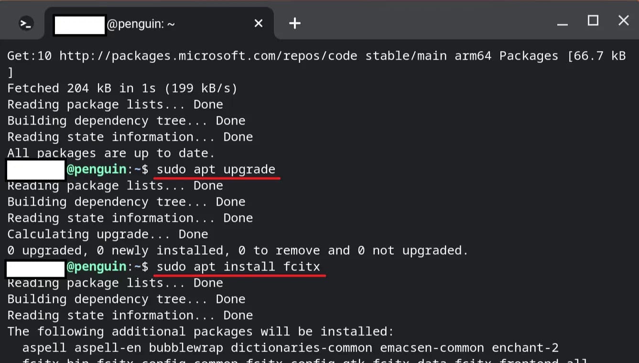The height and width of the screenshot is (363, 639).
Task: Click the 0 upgraded summary line
Action: pos(237,250)
